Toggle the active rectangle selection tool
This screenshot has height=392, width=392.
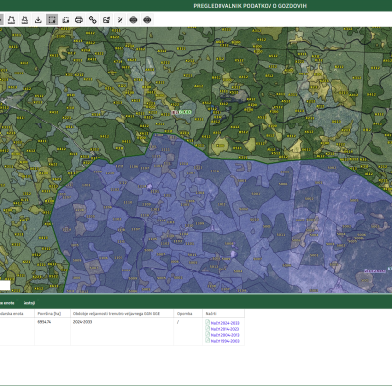(x=52, y=20)
